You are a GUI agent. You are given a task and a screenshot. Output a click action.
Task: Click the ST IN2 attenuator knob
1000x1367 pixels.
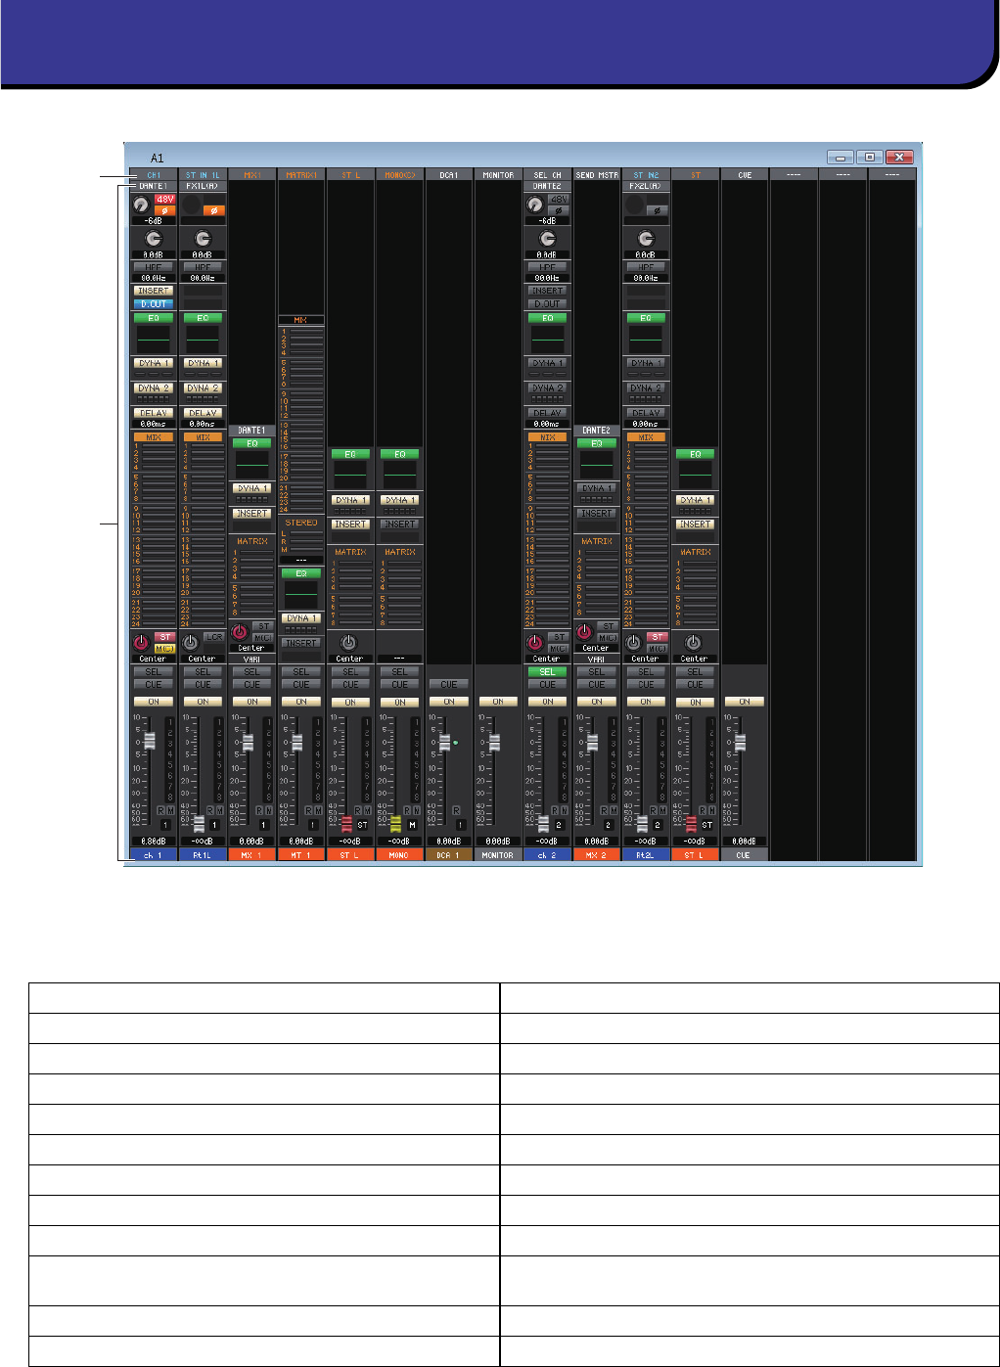pyautogui.click(x=645, y=239)
